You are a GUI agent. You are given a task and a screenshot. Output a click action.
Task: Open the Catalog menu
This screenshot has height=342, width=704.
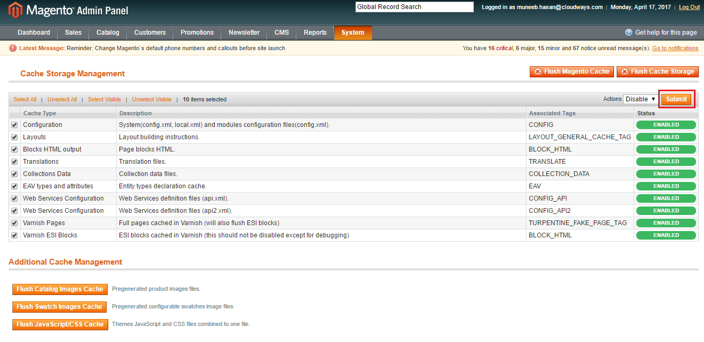pyautogui.click(x=108, y=33)
